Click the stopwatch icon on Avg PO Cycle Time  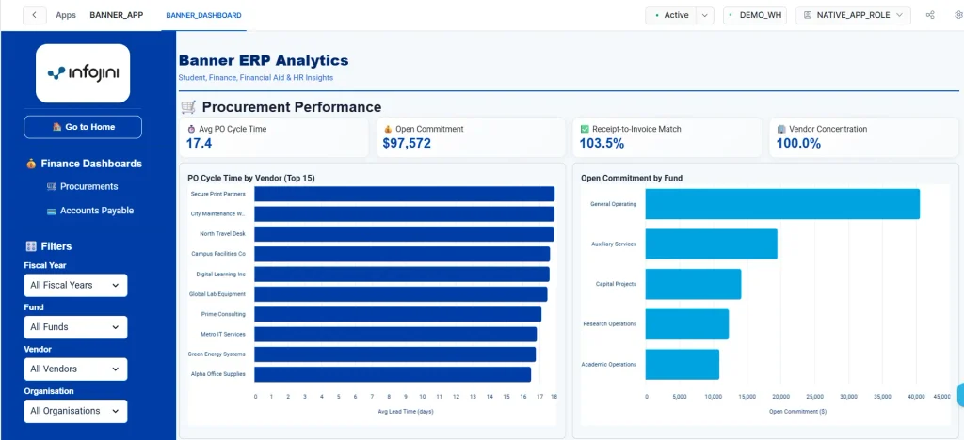tap(191, 130)
